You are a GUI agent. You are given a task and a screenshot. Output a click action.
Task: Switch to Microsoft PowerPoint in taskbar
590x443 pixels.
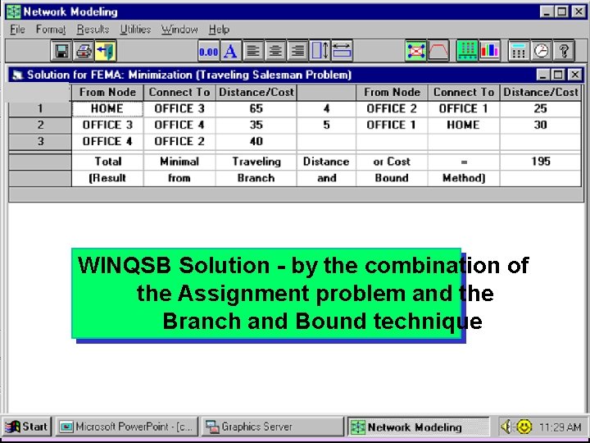tap(127, 427)
